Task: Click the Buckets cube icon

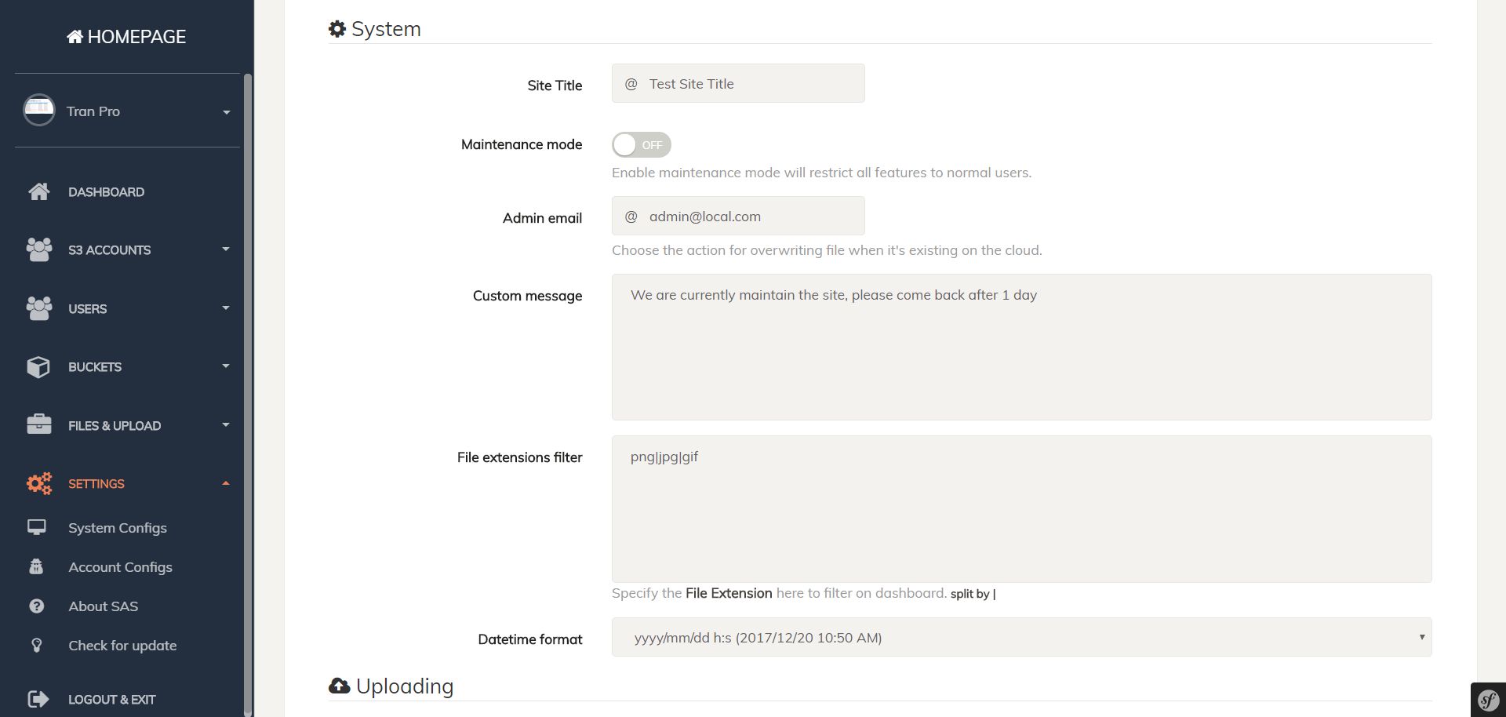Action: pyautogui.click(x=38, y=366)
